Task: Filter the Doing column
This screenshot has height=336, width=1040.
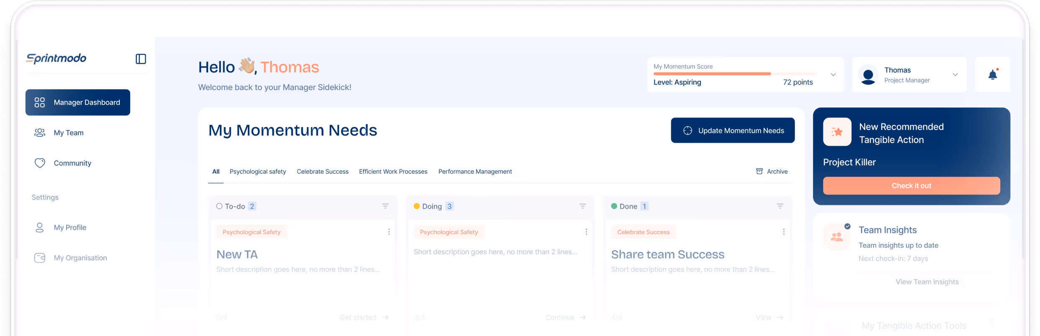Action: 582,206
